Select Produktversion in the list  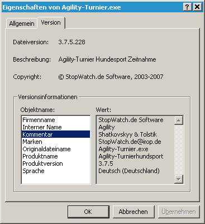[56, 164]
